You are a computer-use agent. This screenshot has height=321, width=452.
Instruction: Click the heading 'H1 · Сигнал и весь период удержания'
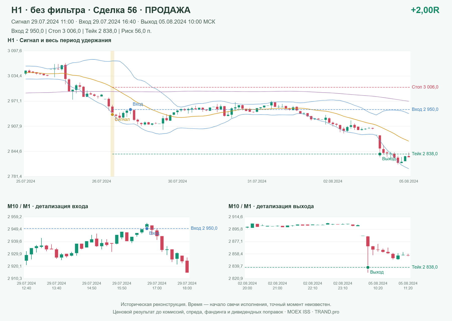[59, 40]
